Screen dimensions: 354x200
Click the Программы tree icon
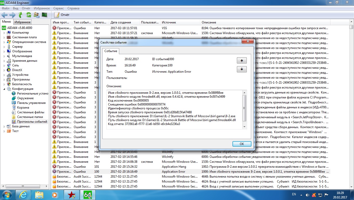click(x=9, y=79)
